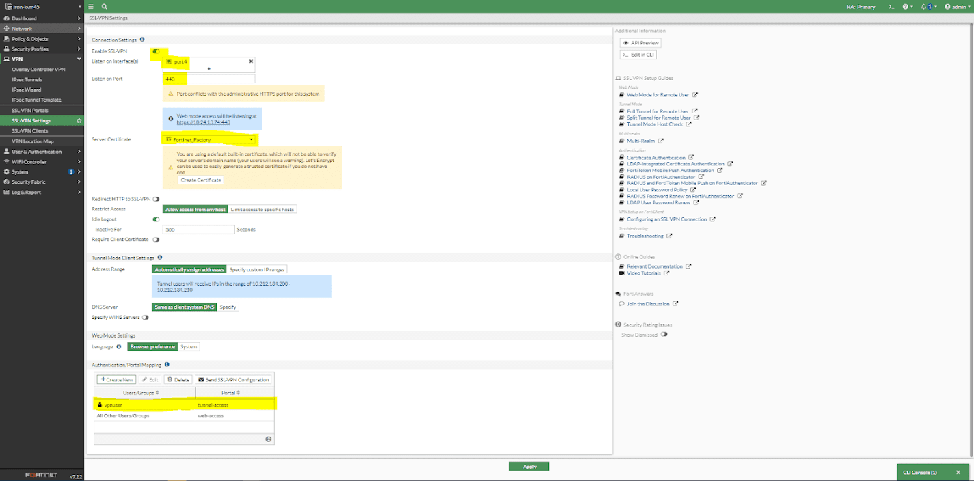The width and height of the screenshot is (974, 481).
Task: Toggle Specify WINS Servers
Action: point(145,318)
